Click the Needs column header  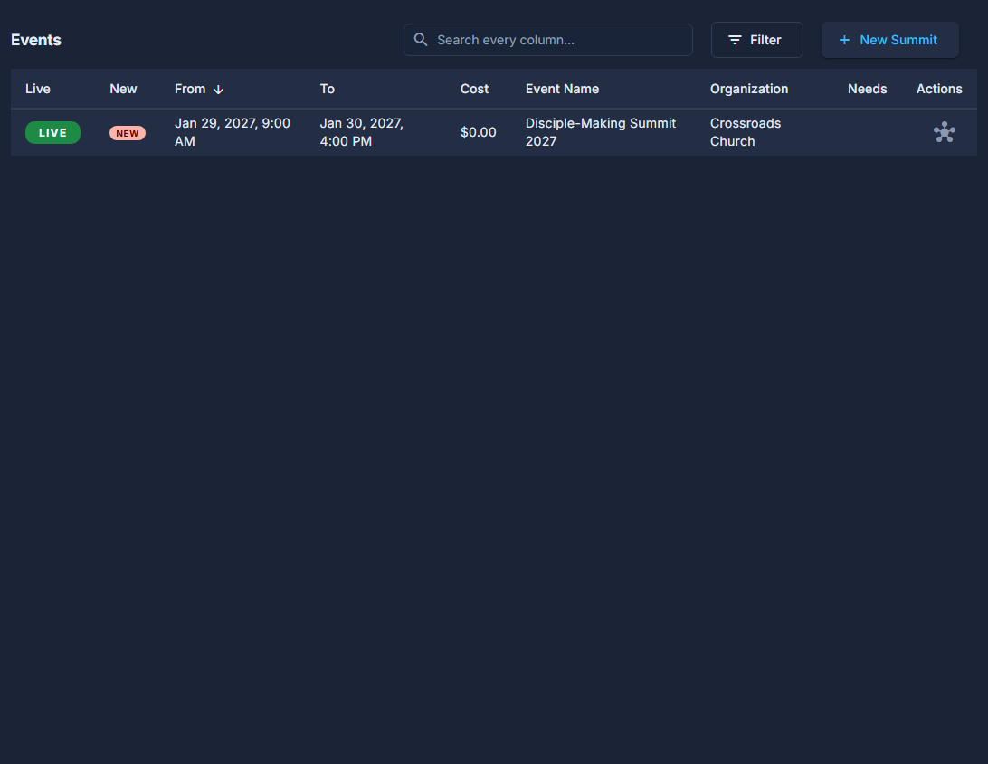(867, 89)
